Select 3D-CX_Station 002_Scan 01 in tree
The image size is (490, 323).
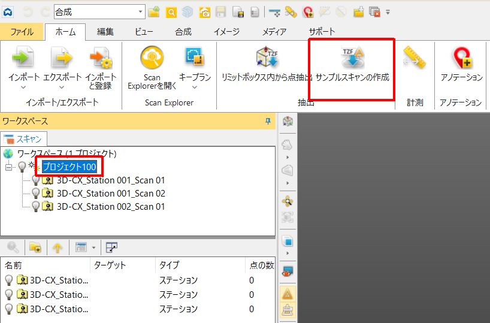point(111,206)
